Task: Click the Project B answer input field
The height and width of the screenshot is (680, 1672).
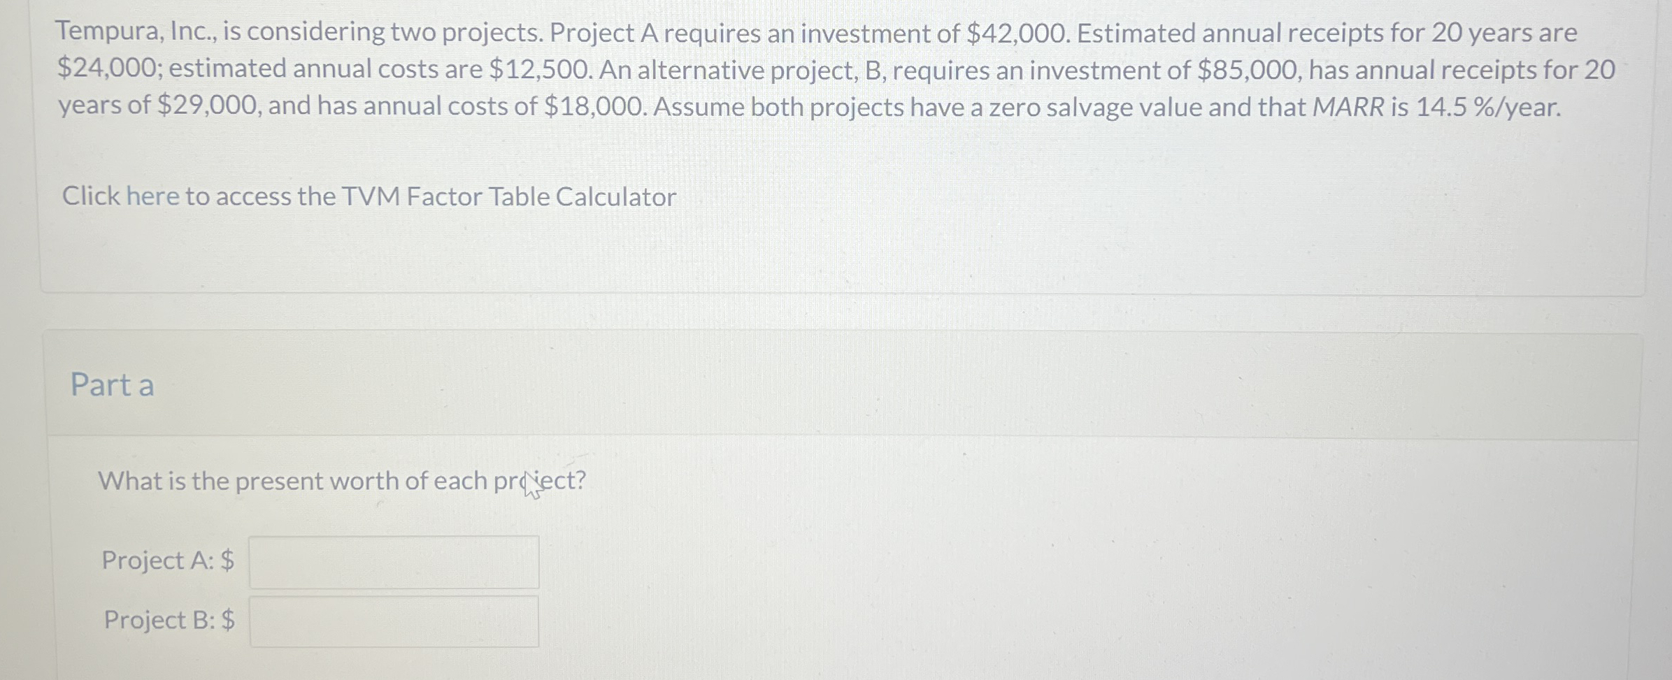Action: point(394,621)
